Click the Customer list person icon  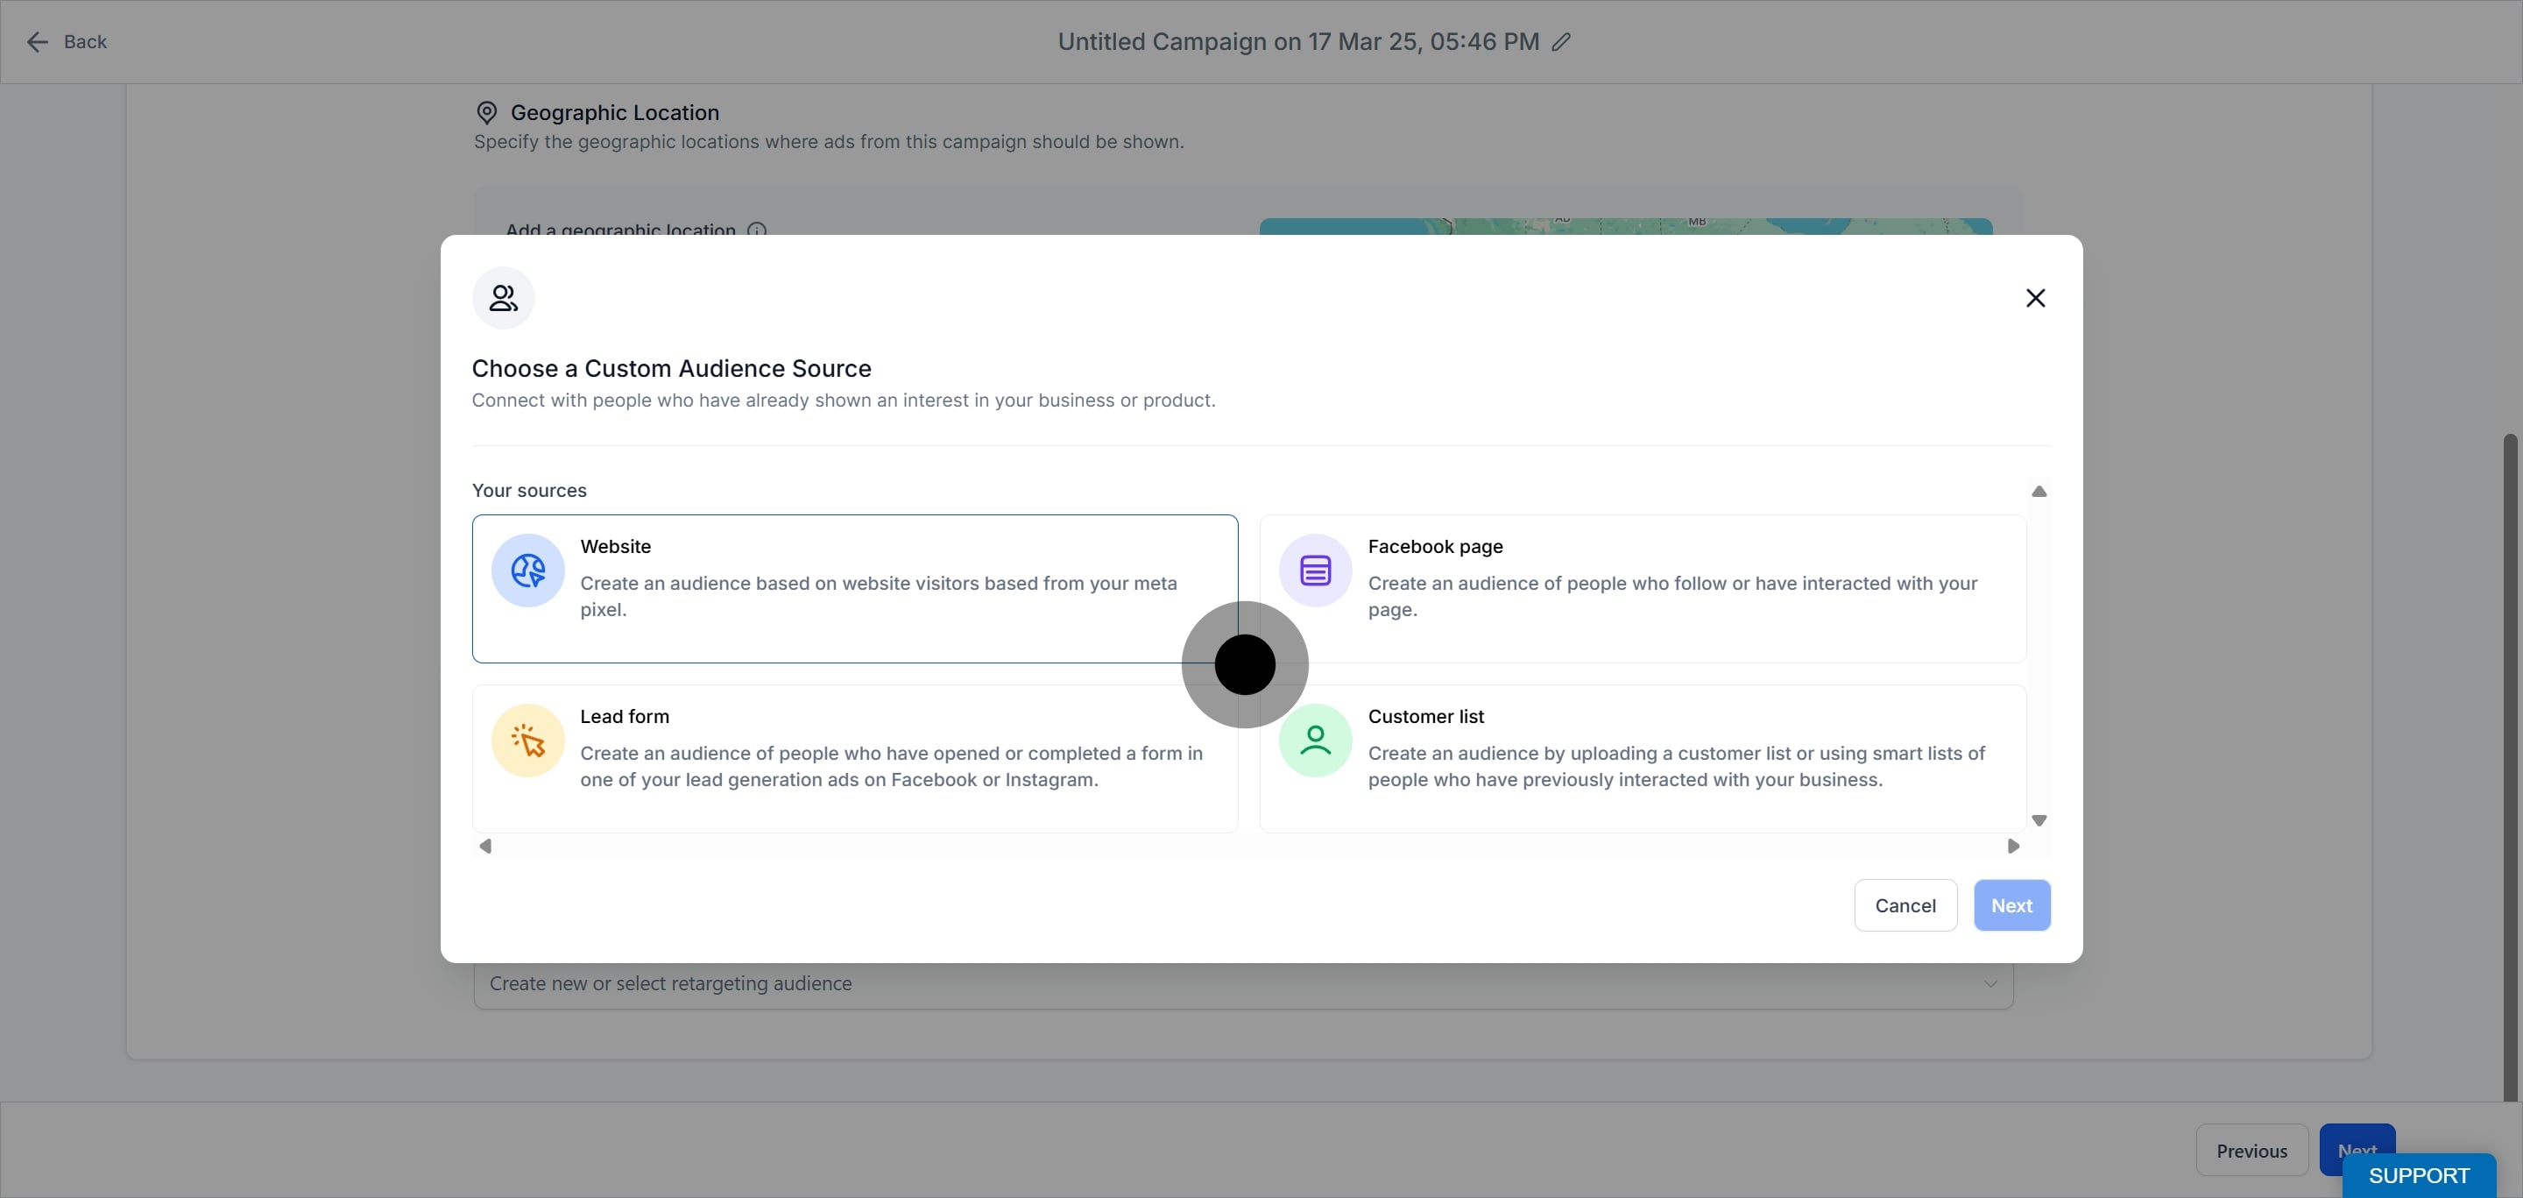[1314, 741]
